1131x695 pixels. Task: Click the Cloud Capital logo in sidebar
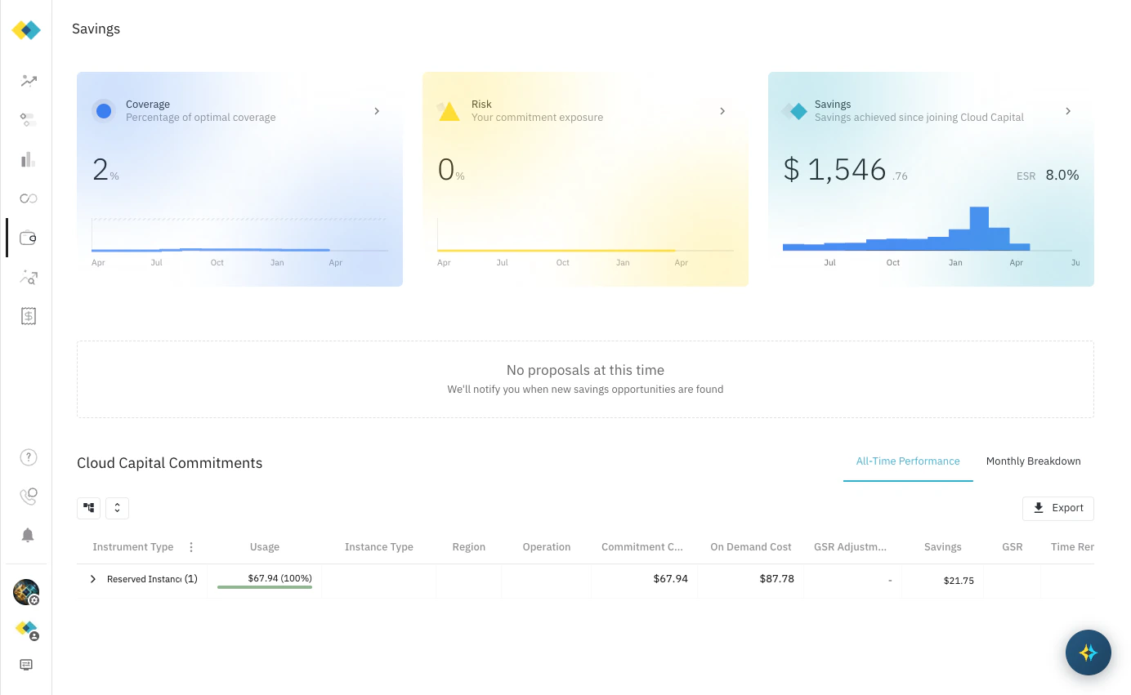pyautogui.click(x=26, y=30)
